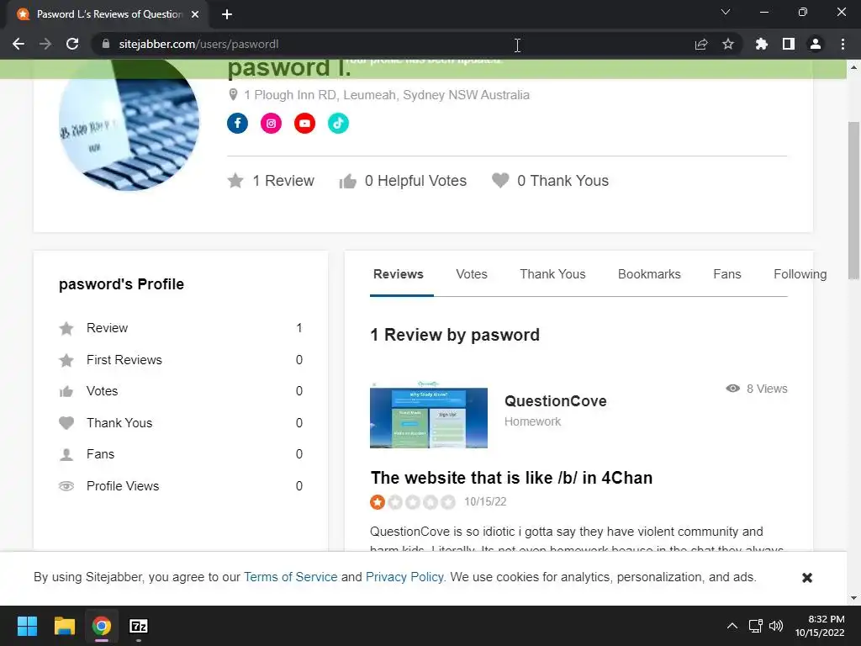Open the Chrome profile avatar icon

(816, 44)
